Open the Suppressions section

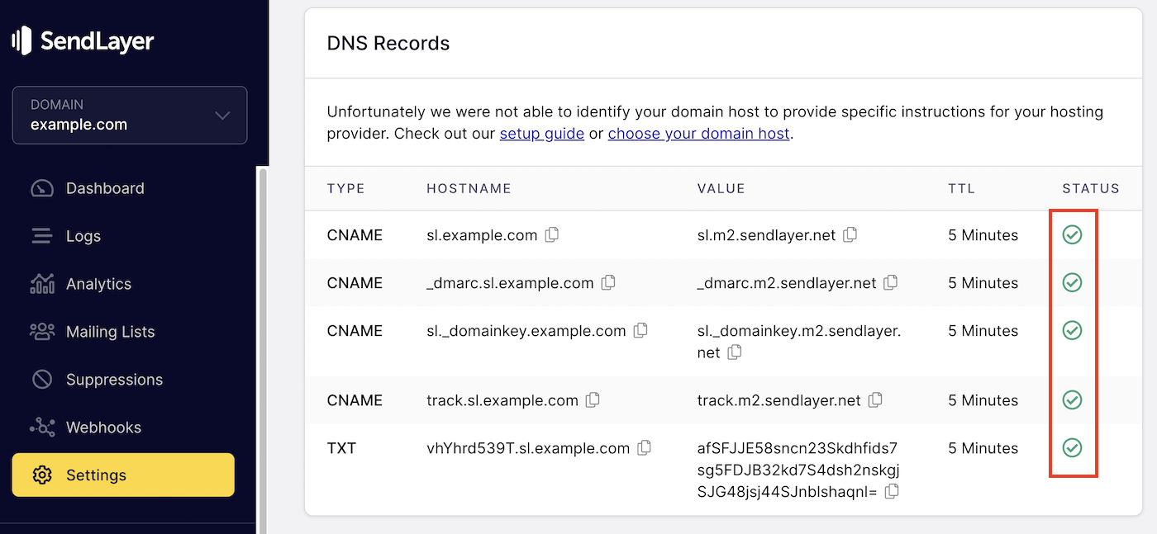point(114,380)
